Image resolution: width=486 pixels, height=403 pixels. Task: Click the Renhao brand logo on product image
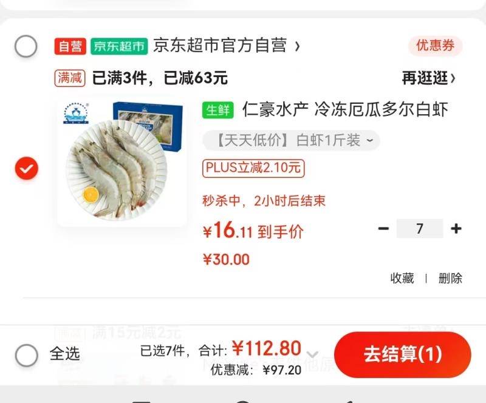(x=75, y=113)
